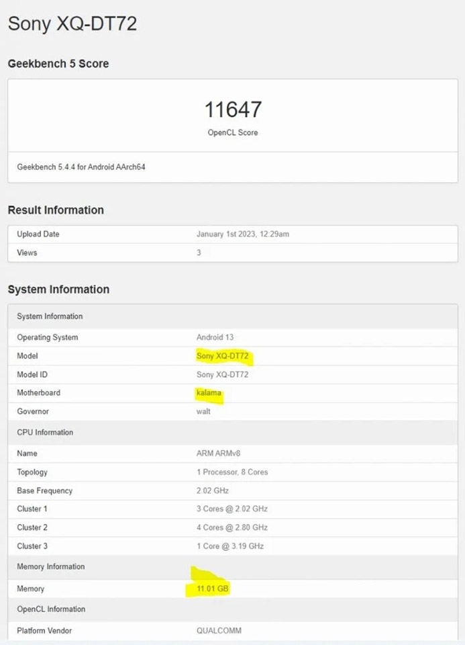Click the highlighted Motherboard value kalama
Image resolution: width=465 pixels, height=645 pixels.
209,393
